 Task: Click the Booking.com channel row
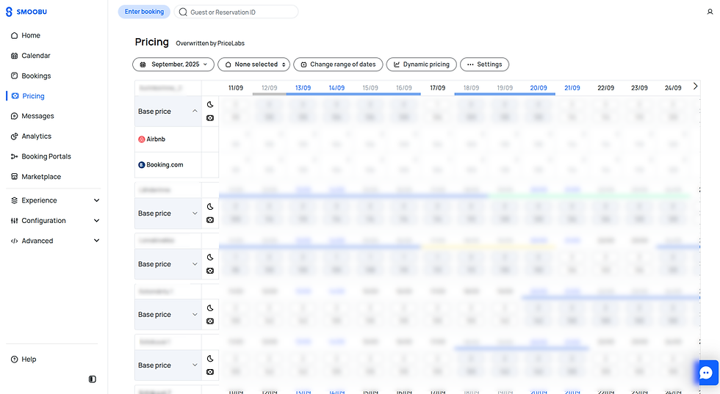168,165
